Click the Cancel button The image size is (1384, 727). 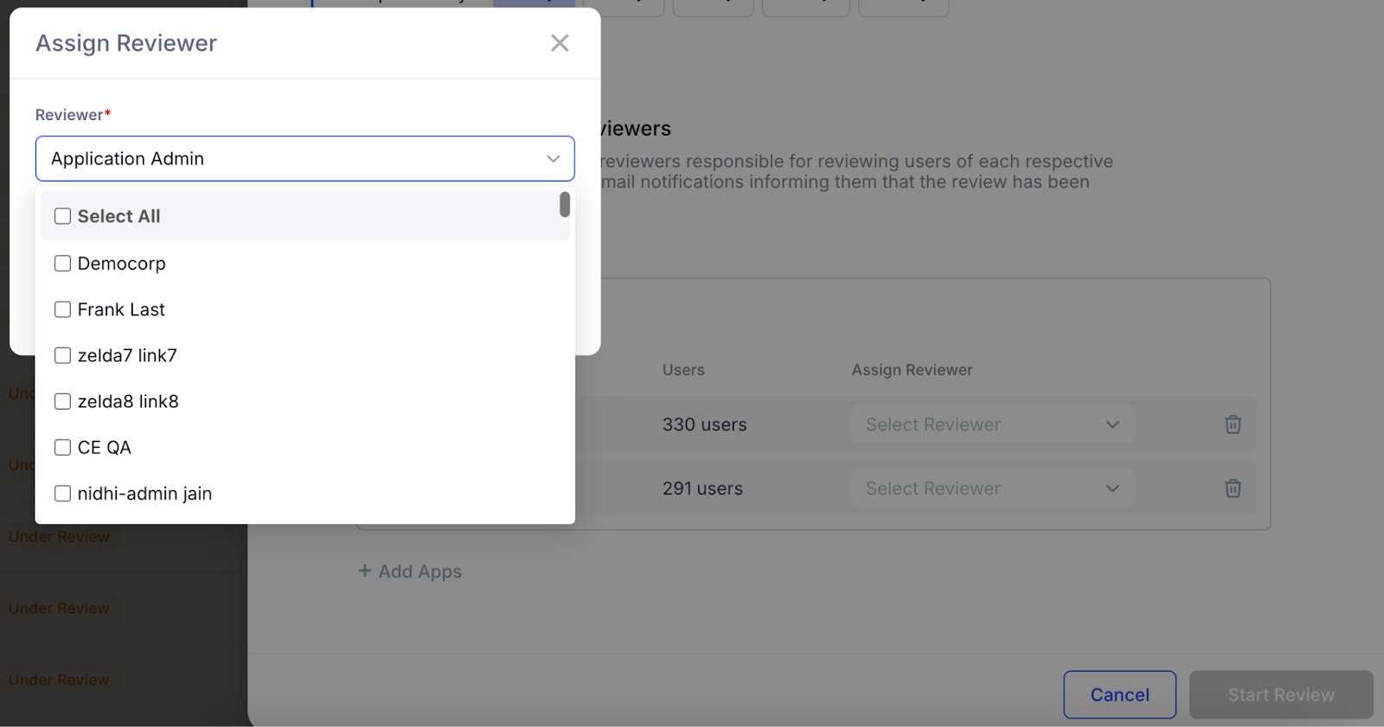[1119, 695]
